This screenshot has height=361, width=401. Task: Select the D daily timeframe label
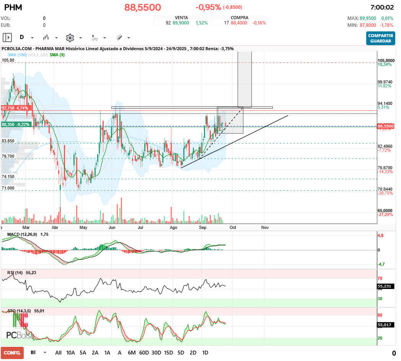coord(22,38)
